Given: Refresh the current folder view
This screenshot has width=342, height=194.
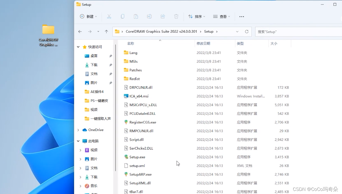Looking at the screenshot, I should pos(247,32).
